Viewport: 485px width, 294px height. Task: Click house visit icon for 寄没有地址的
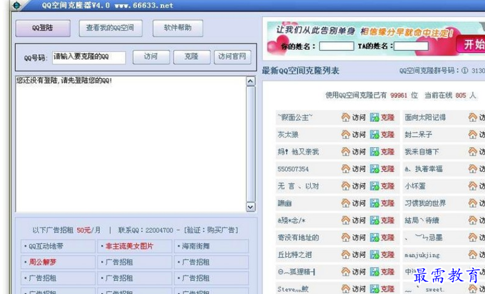pyautogui.click(x=345, y=238)
